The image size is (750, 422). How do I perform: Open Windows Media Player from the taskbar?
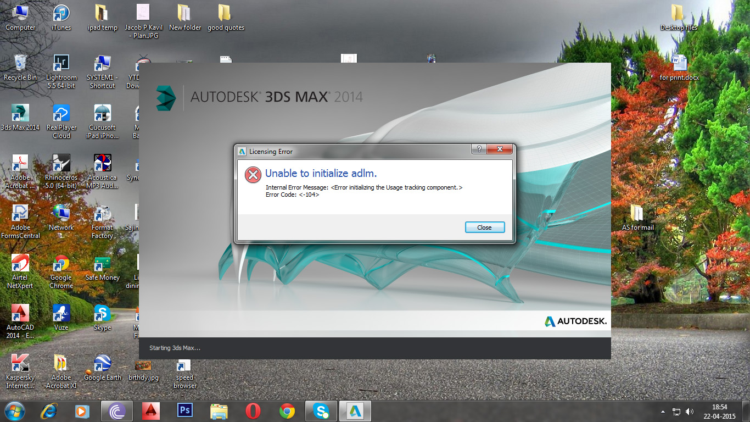[x=83, y=411]
